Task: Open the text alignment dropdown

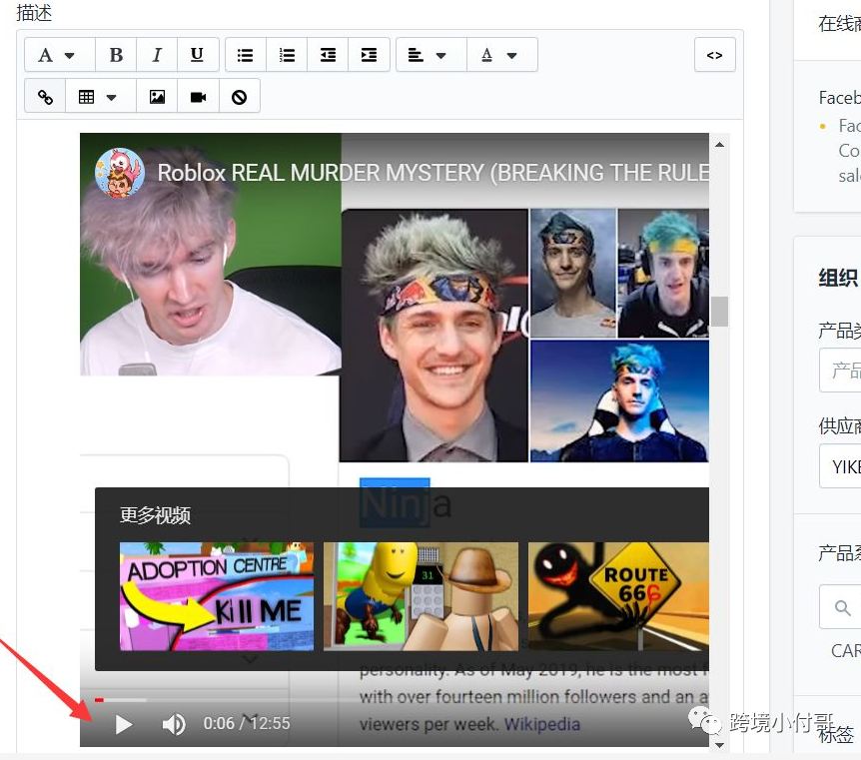Action: (x=431, y=55)
